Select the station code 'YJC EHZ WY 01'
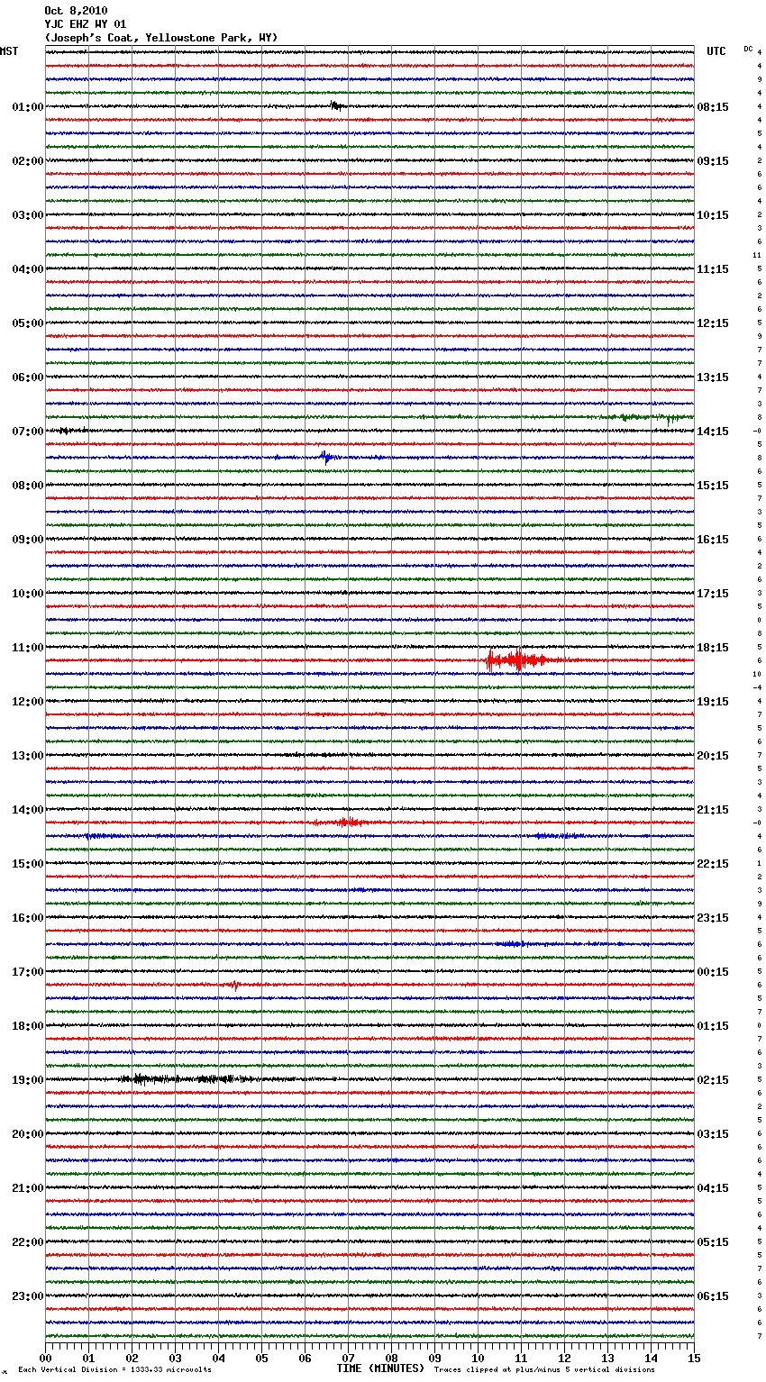This screenshot has height=1382, width=766. pos(86,24)
